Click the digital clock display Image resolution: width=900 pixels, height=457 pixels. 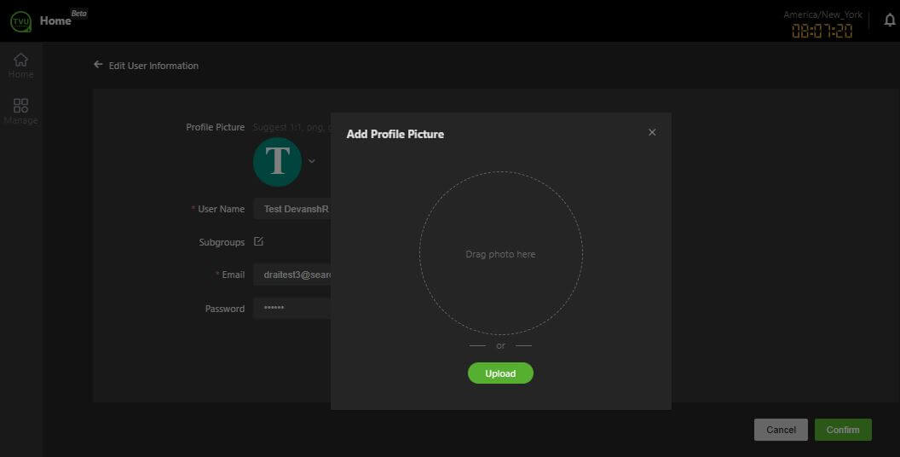click(x=822, y=32)
